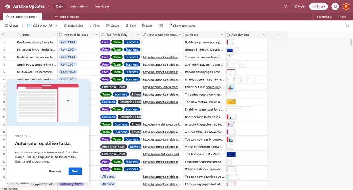Screen dimensions: 353x190
Task: Open the Filter option
Action: [x=95, y=26]
